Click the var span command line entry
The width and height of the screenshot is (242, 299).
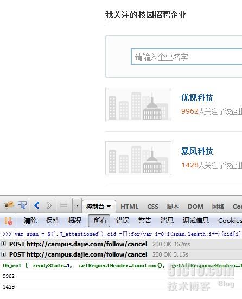pyautogui.click(x=121, y=234)
